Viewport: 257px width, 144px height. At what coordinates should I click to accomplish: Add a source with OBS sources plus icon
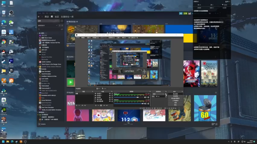pyautogui.click(x=96, y=106)
